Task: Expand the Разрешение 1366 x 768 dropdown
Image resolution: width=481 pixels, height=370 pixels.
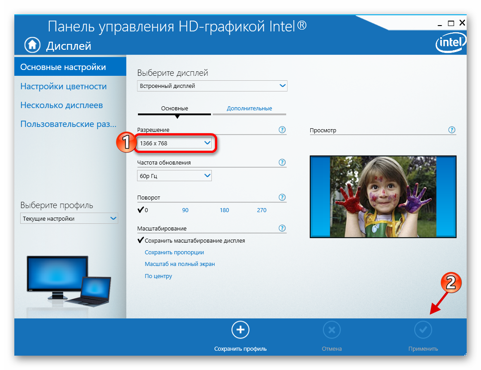Action: [175, 143]
